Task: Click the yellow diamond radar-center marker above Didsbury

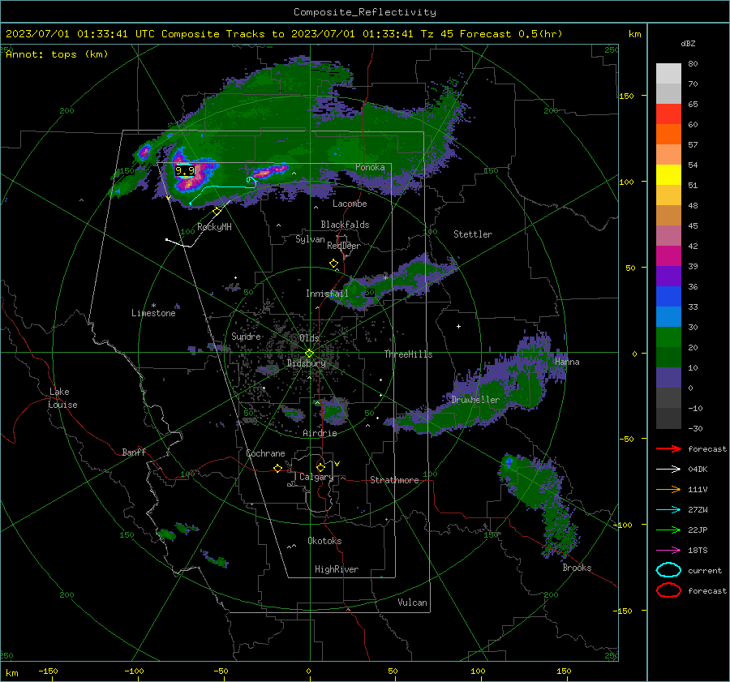Action: (x=309, y=353)
